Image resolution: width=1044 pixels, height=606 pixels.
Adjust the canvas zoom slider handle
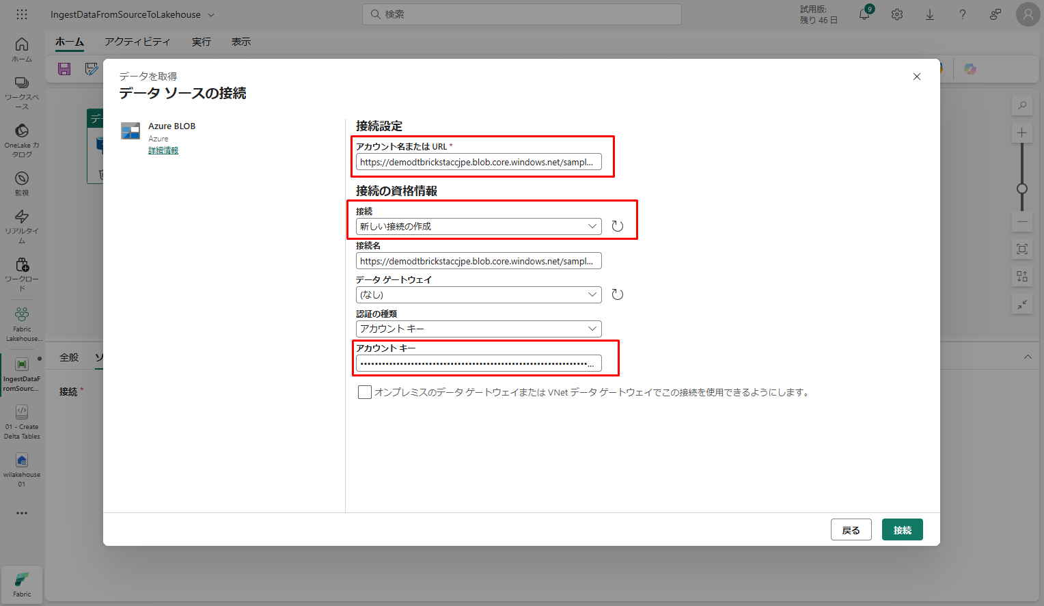[1022, 189]
